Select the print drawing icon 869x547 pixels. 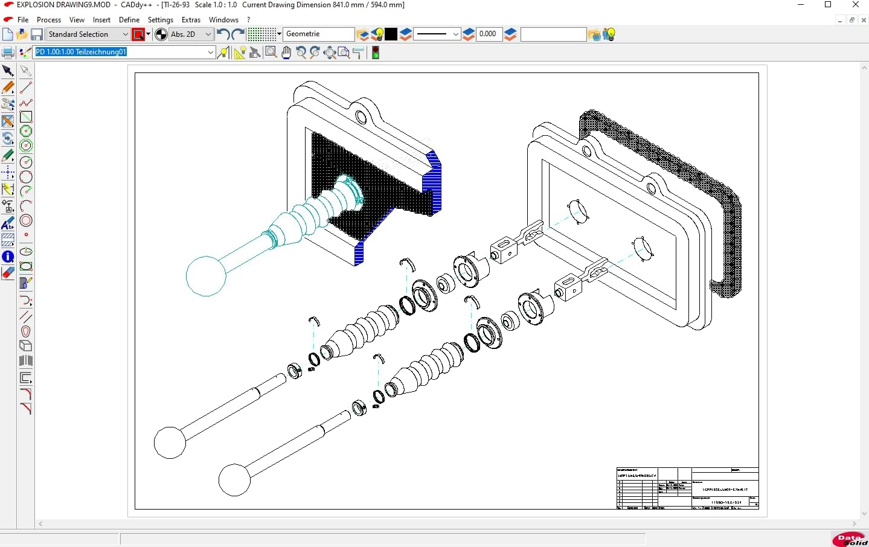(8, 53)
